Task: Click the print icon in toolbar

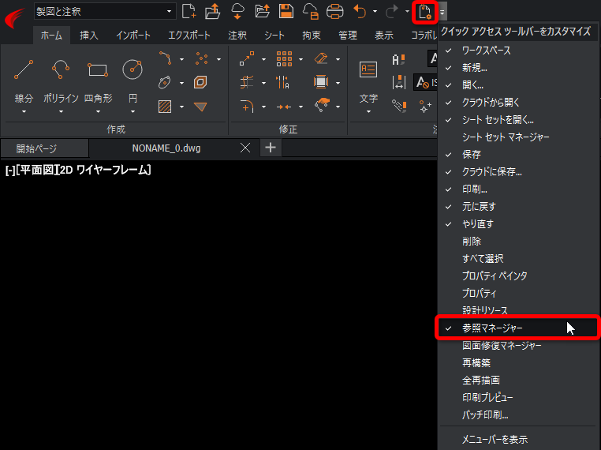Action: [x=335, y=11]
